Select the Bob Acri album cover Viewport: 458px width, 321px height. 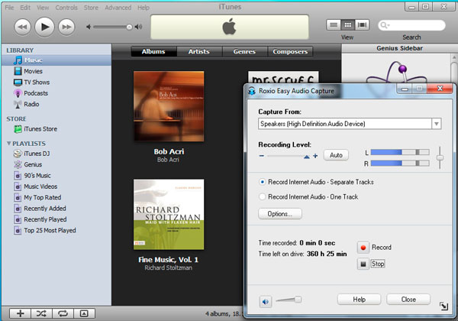tap(169, 106)
